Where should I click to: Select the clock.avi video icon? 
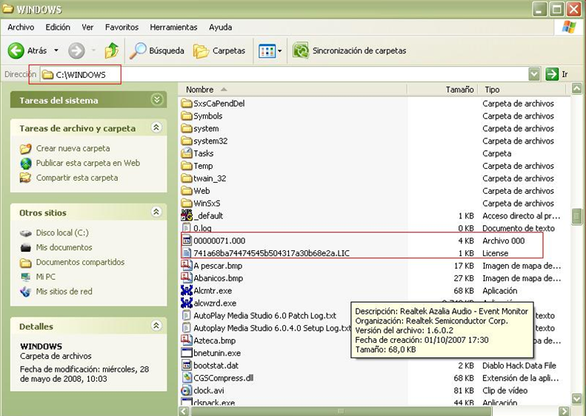(186, 391)
